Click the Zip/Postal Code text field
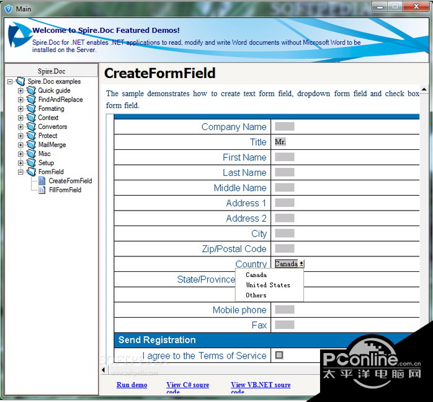Screen dimensions: 433x402 point(285,249)
